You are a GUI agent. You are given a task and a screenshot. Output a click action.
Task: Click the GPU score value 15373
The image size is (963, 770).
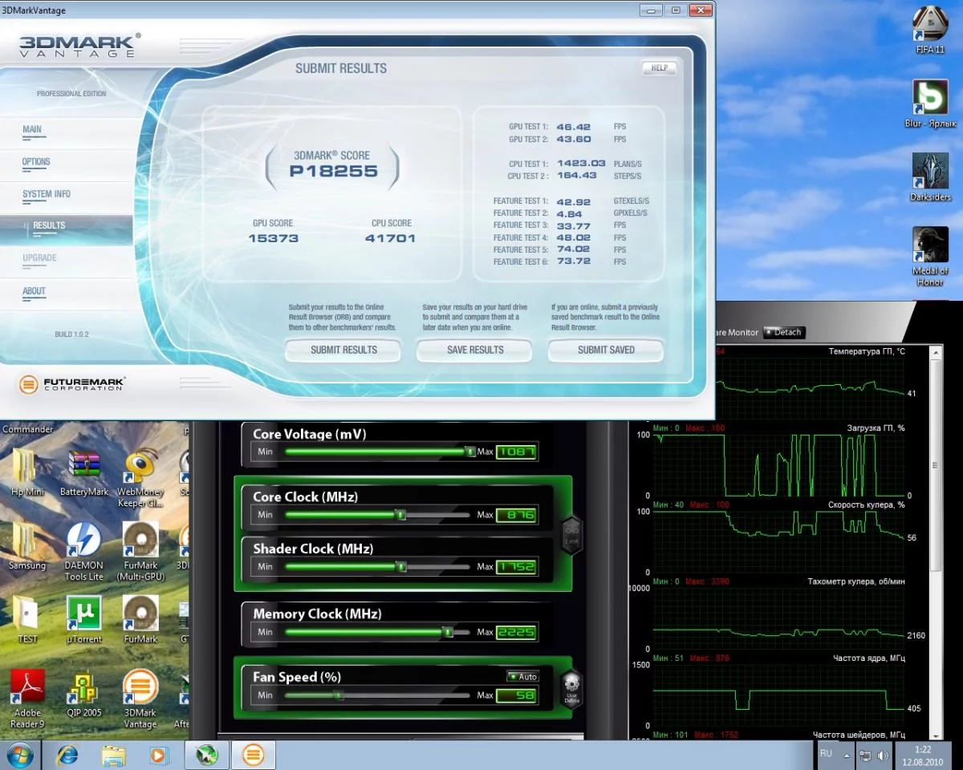pos(274,238)
